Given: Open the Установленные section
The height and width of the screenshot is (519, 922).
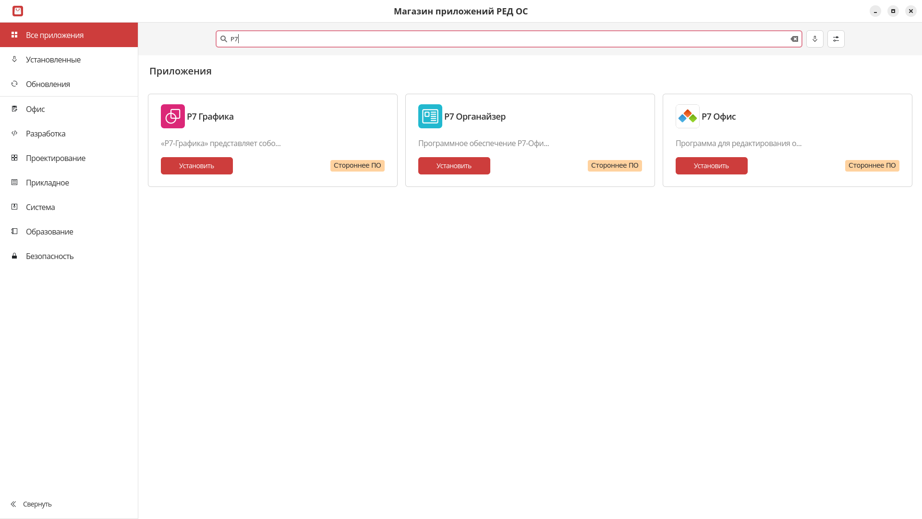Looking at the screenshot, I should point(53,60).
